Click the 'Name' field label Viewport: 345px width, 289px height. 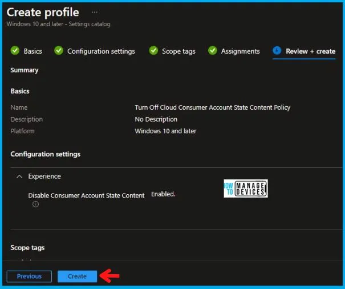(x=19, y=107)
